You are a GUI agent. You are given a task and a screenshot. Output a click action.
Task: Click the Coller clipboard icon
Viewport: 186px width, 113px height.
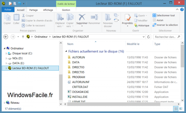16,17
